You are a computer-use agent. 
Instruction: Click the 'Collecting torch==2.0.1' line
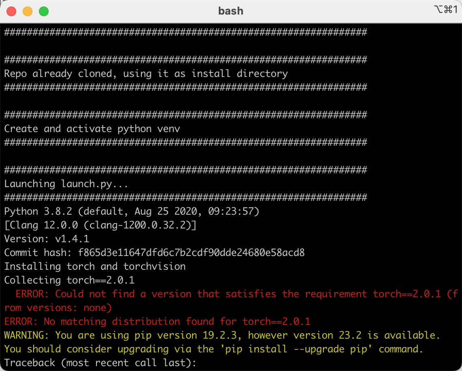click(69, 280)
